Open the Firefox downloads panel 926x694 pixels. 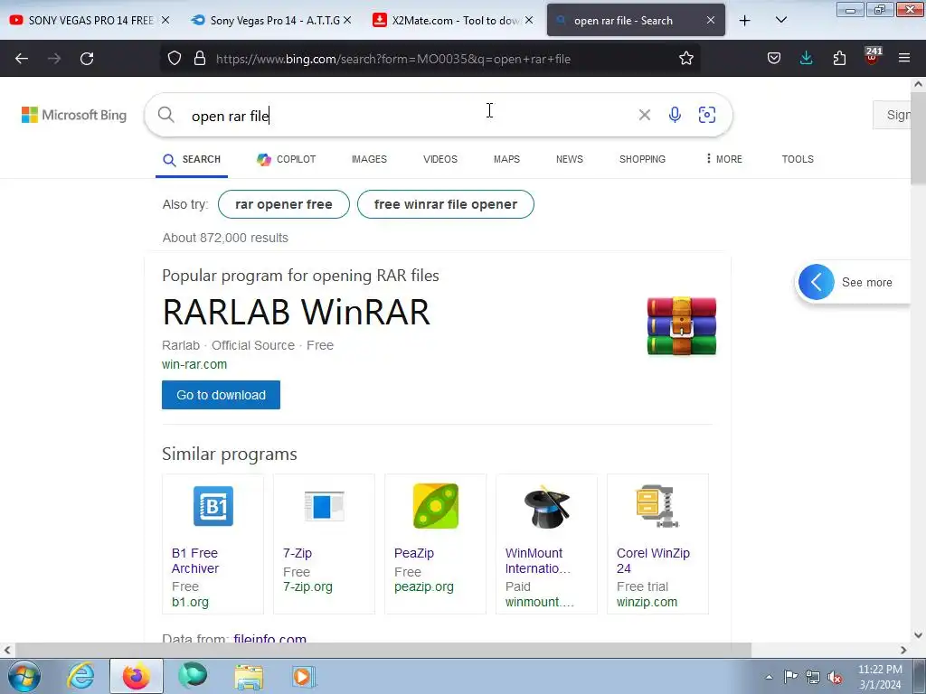coord(806,59)
